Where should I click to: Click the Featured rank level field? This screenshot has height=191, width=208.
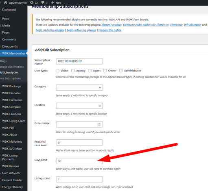(79, 143)
